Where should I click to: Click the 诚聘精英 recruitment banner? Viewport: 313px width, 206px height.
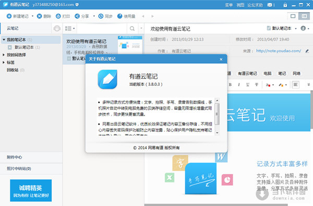pos(31,190)
